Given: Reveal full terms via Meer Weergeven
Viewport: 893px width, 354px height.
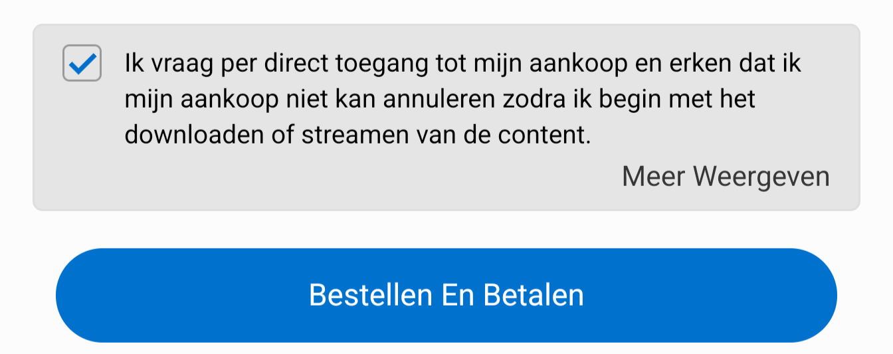Looking at the screenshot, I should pos(726,177).
